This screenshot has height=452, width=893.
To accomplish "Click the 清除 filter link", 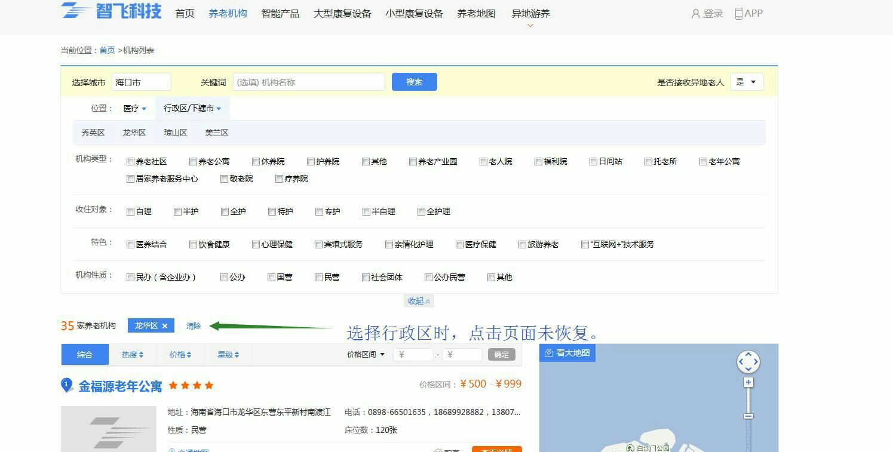I will (x=194, y=326).
